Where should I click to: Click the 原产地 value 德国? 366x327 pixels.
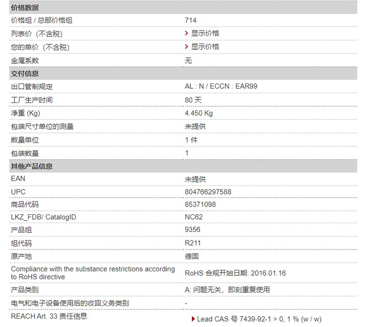(x=191, y=256)
